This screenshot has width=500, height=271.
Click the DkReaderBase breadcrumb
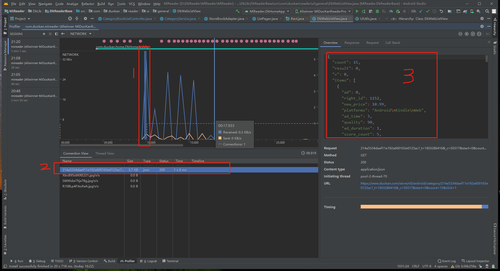59,11
